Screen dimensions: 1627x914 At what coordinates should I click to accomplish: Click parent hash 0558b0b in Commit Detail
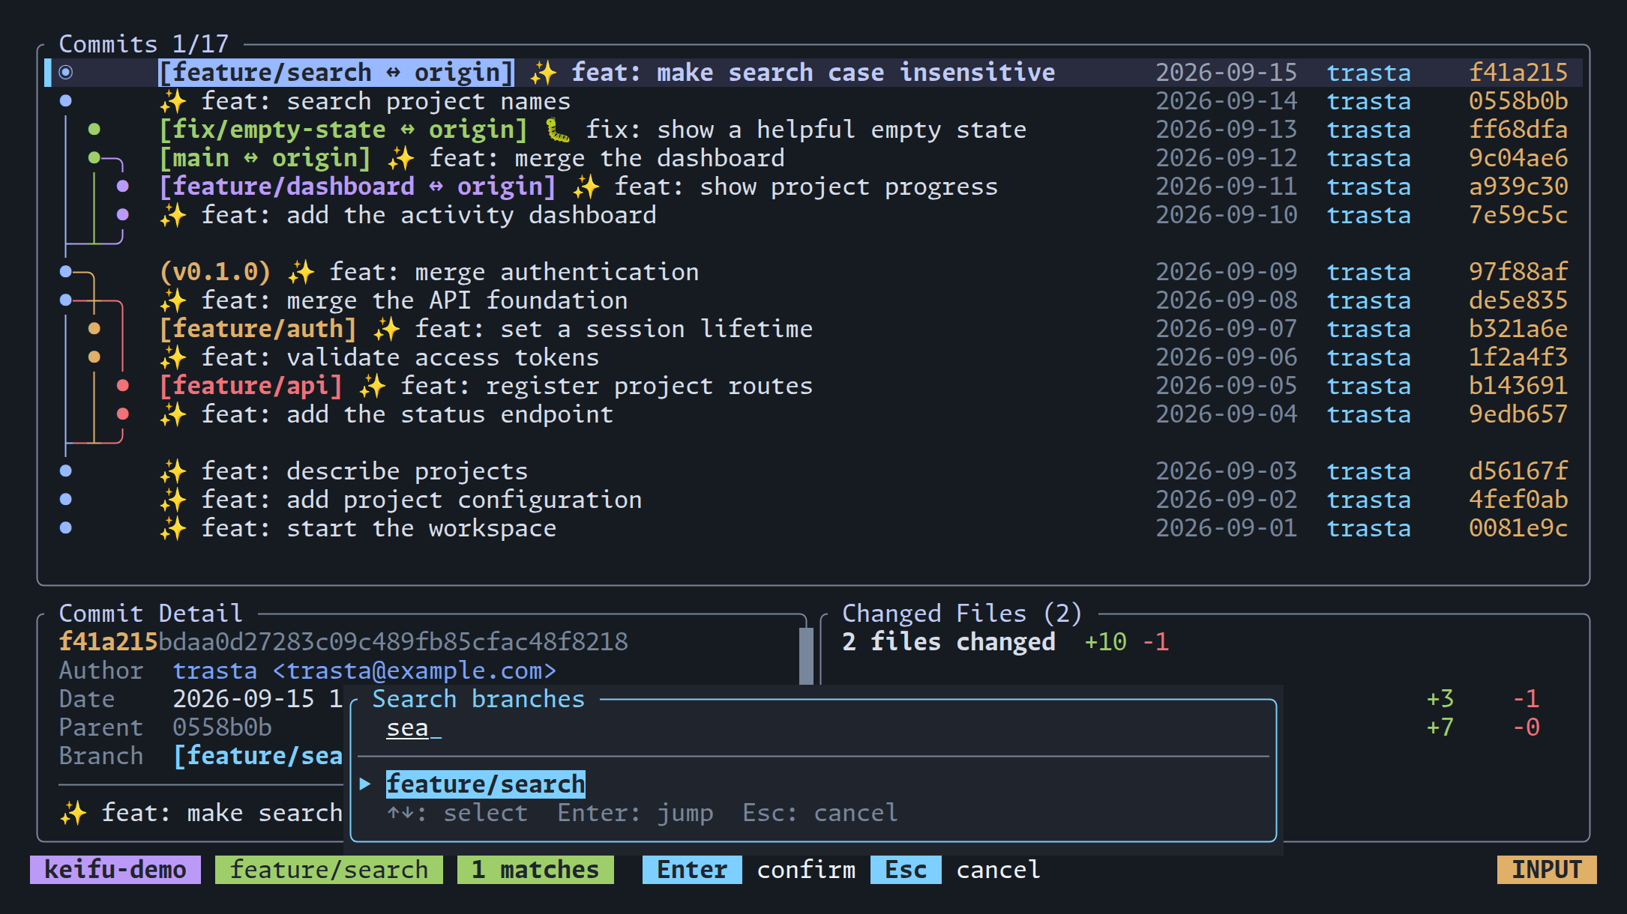pyautogui.click(x=223, y=727)
